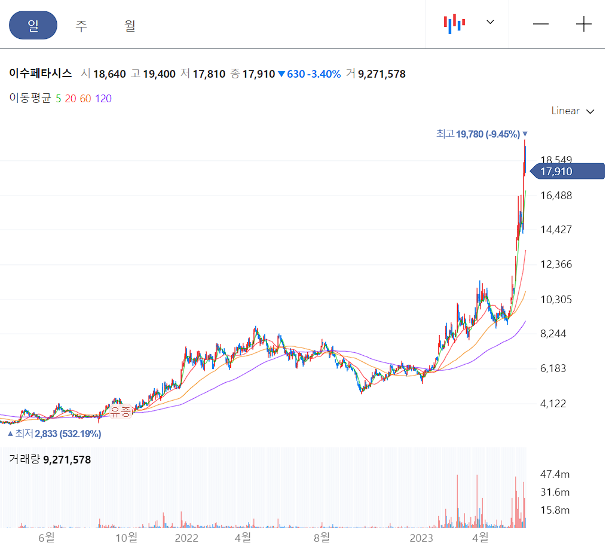Click the 8월 date axis label

(x=322, y=538)
